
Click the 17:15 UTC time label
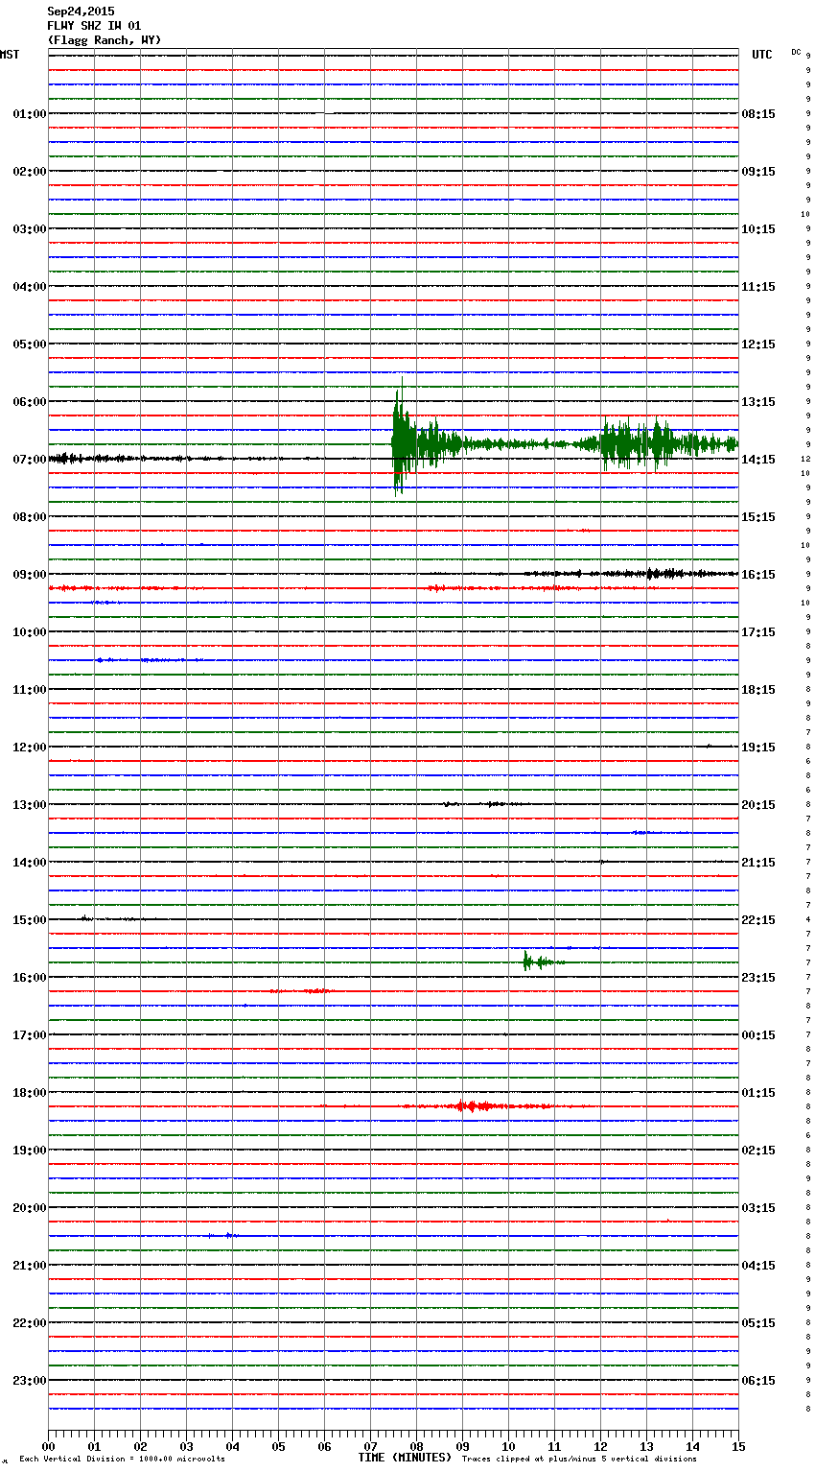tap(758, 632)
